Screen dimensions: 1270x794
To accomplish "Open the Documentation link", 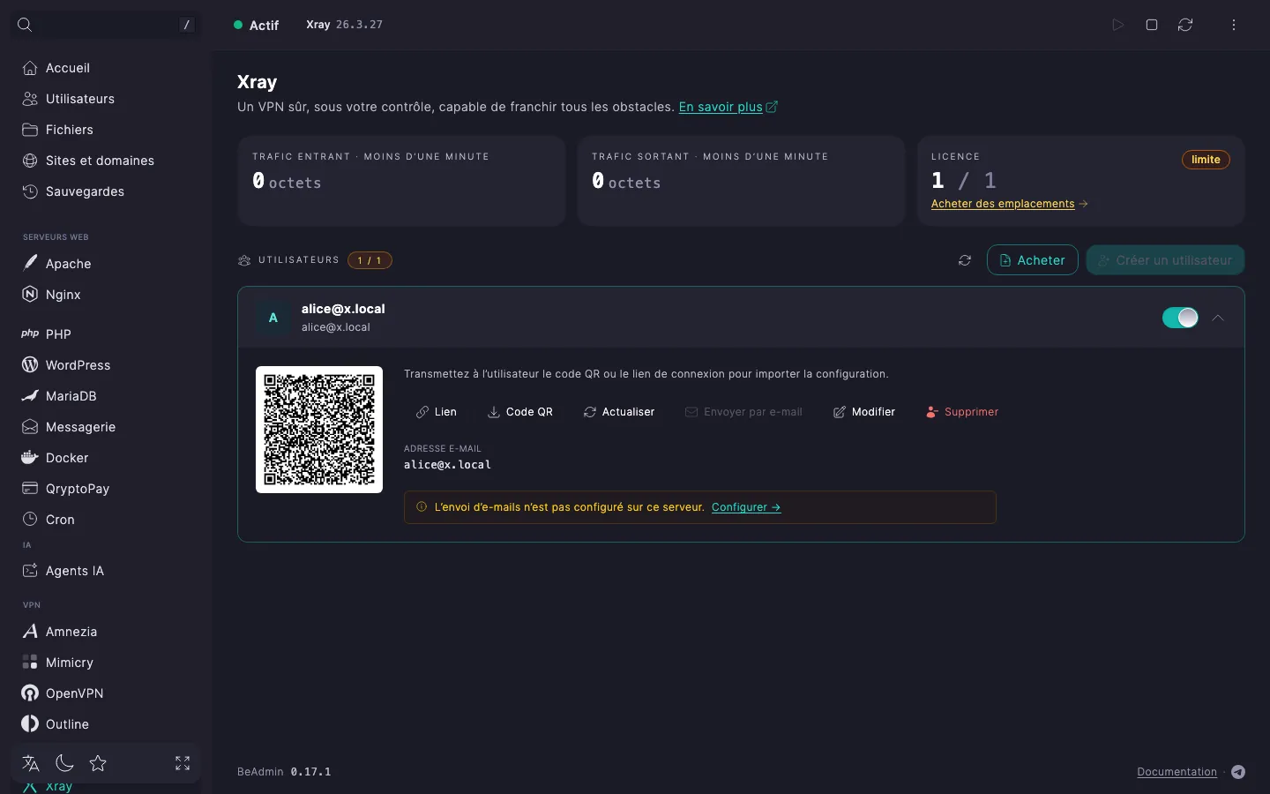I will click(1177, 772).
